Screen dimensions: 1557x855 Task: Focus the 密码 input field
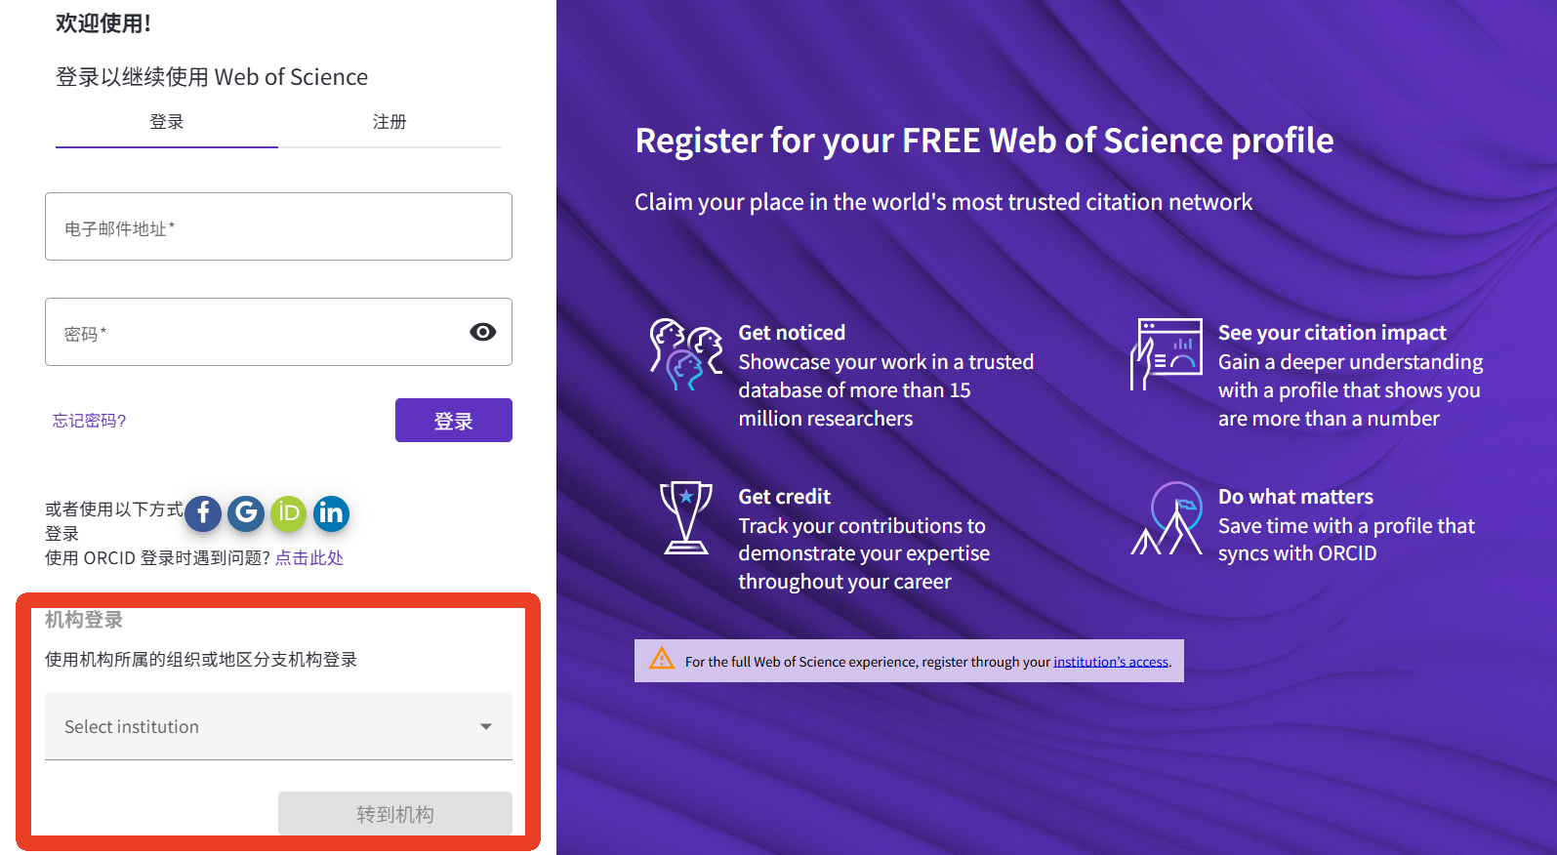click(x=254, y=333)
